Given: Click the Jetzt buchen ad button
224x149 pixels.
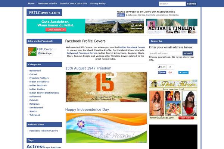Looking at the screenshot, I should [56, 30].
